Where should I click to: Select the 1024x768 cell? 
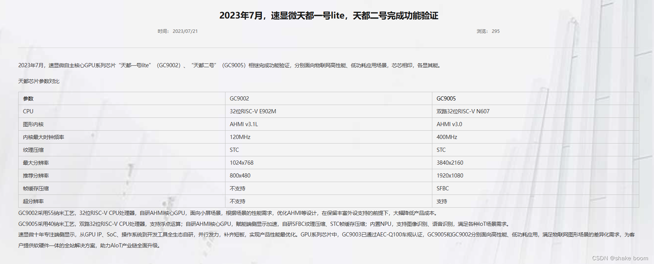pyautogui.click(x=329, y=163)
